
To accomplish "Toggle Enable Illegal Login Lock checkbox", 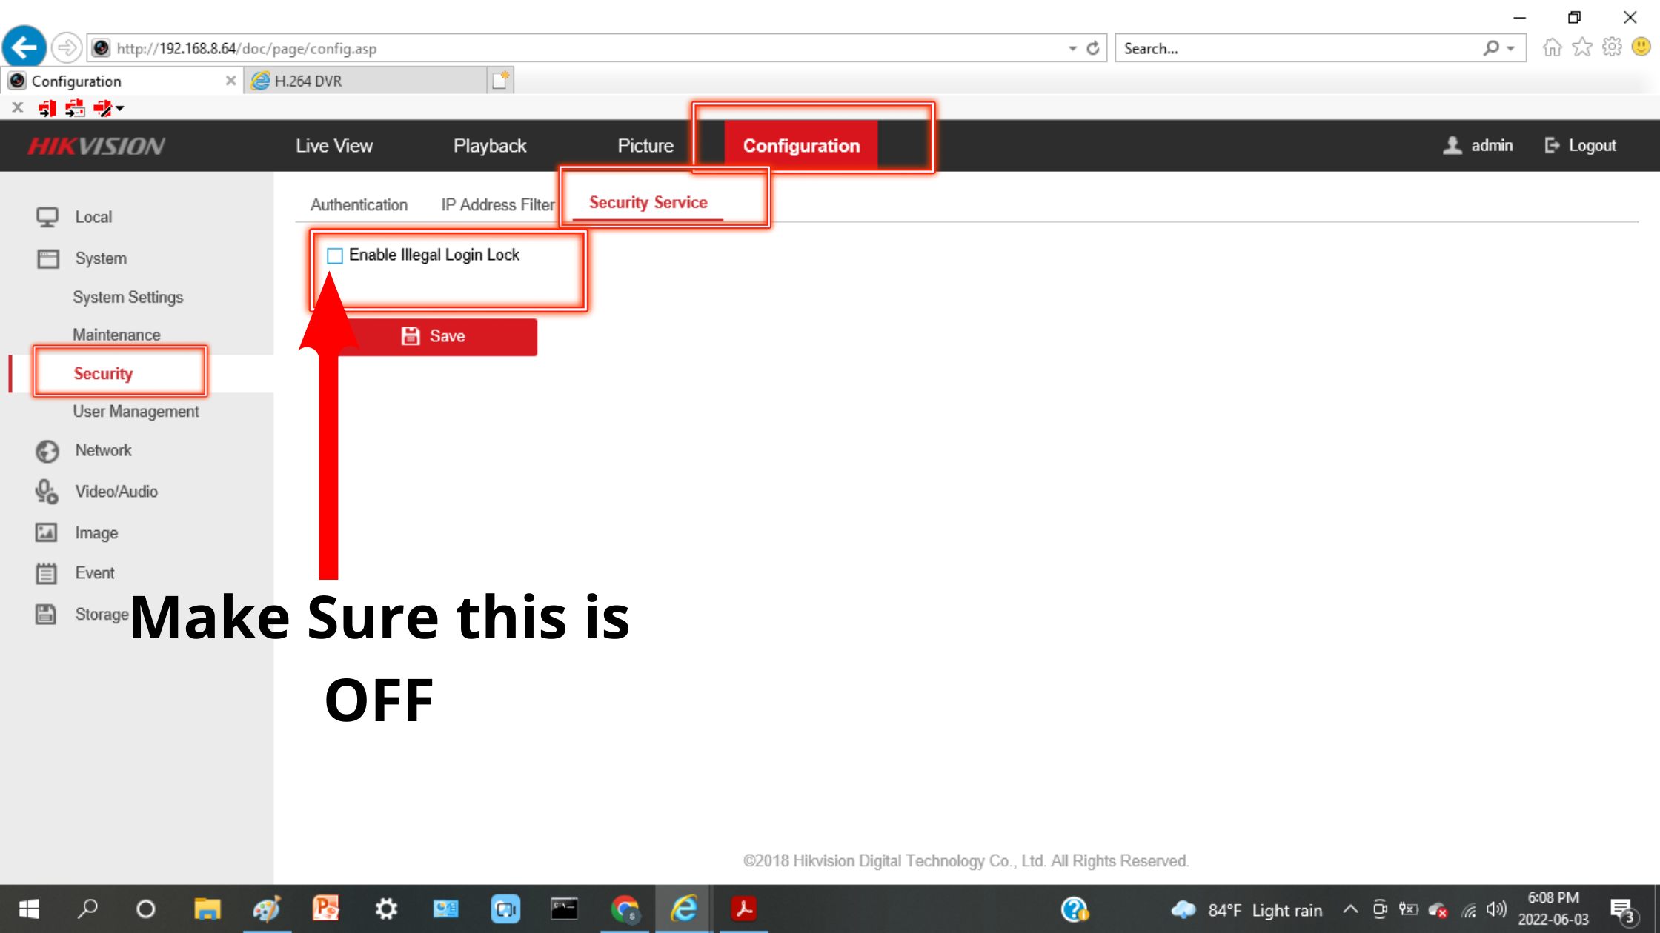I will click(x=335, y=254).
